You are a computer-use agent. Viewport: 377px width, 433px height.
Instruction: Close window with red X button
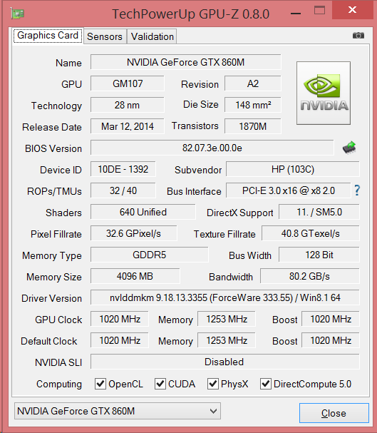353,10
